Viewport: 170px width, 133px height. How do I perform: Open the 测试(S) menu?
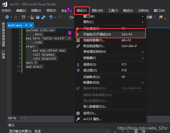tap(128, 11)
